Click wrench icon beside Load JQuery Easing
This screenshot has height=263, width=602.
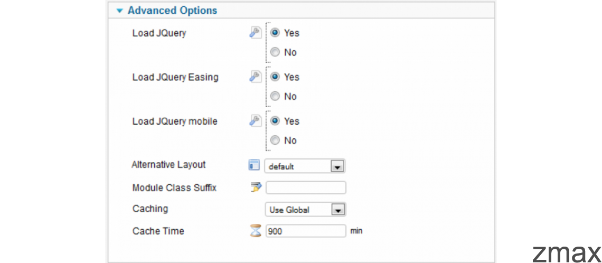coord(255,77)
